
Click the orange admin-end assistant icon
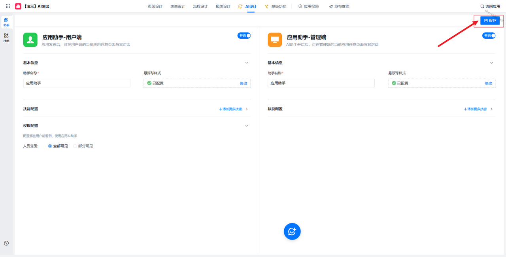(x=275, y=40)
